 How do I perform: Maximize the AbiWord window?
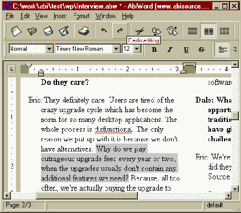[225, 6]
